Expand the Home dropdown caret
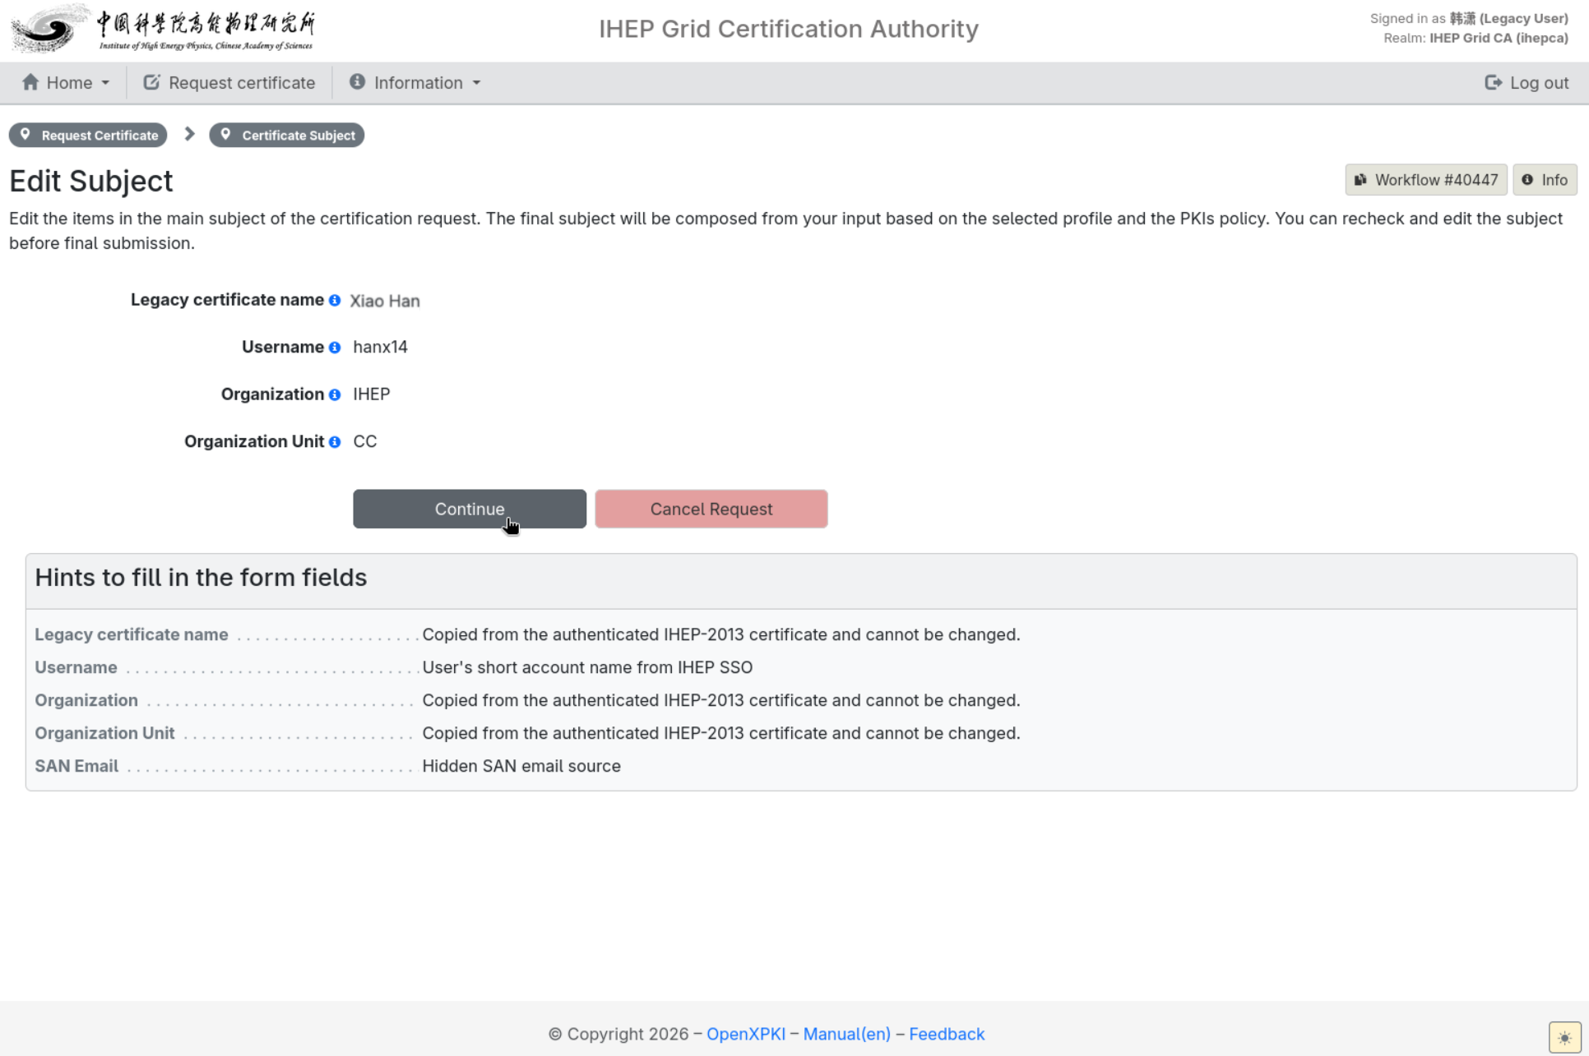The width and height of the screenshot is (1589, 1056). point(105,83)
